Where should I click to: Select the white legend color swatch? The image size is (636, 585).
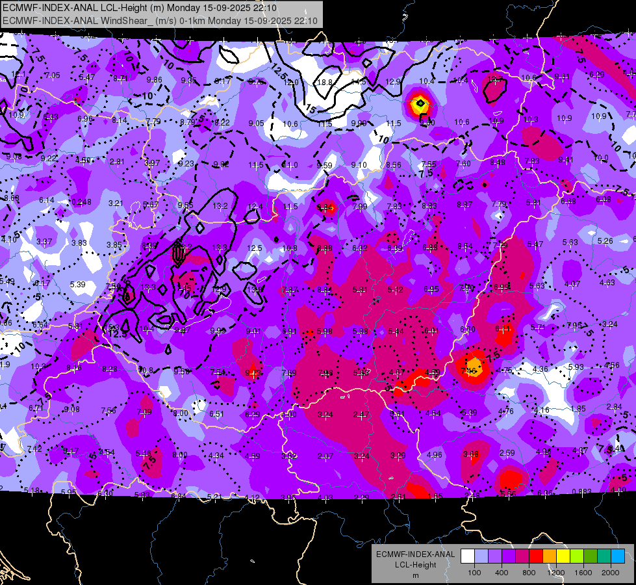point(467,556)
